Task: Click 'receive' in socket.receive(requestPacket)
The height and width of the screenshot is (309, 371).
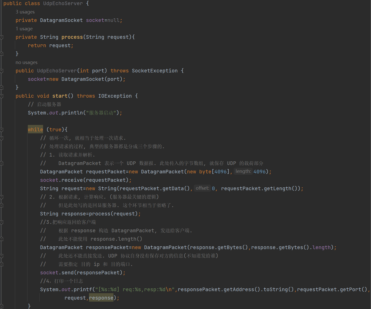Action: (72, 180)
